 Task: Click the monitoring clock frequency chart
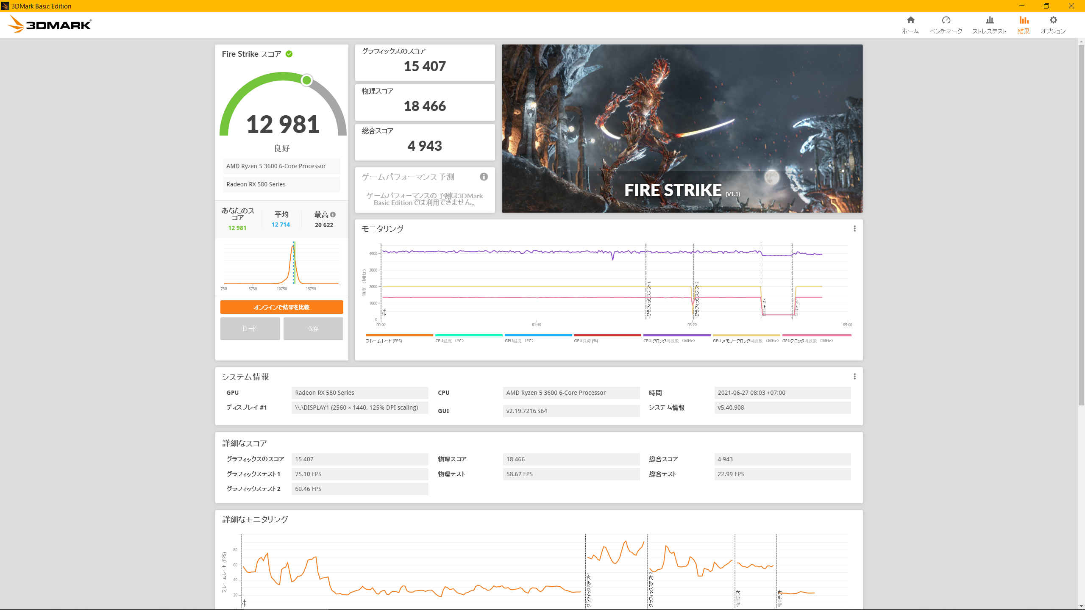click(x=614, y=282)
